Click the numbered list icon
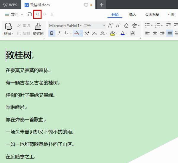The height and width of the screenshot is (163, 178). [x=158, y=25]
